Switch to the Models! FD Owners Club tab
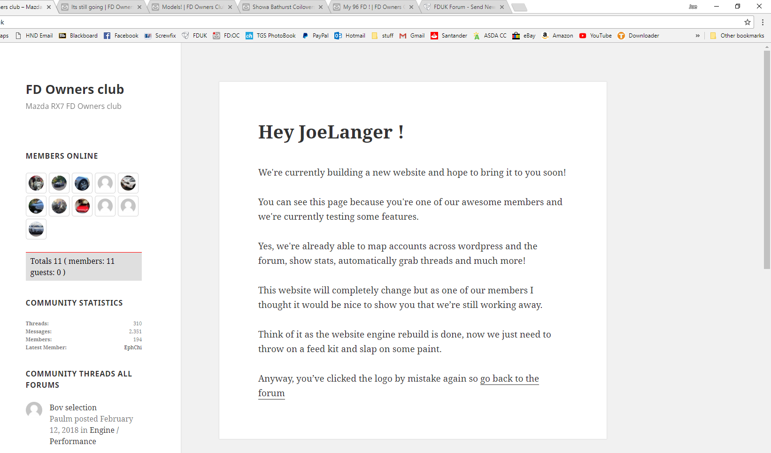Image resolution: width=771 pixels, height=453 pixels. (193, 7)
